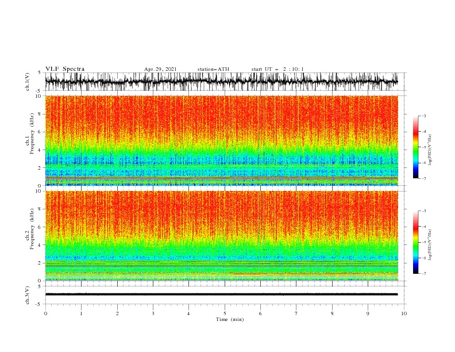Click the log(PSD) label beside ch.1 colorbar
455x352 pixels.
pos(430,150)
